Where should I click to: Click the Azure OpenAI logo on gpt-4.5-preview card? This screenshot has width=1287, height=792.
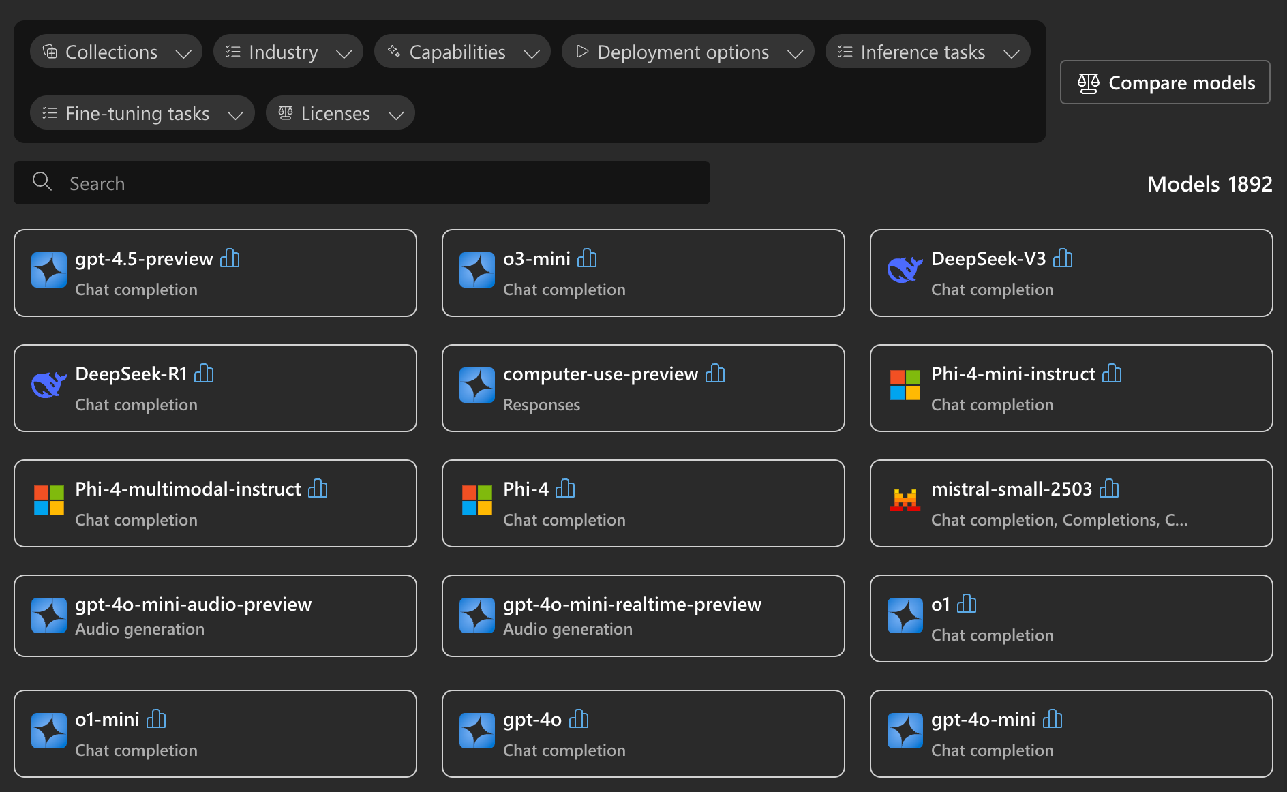pyautogui.click(x=49, y=270)
